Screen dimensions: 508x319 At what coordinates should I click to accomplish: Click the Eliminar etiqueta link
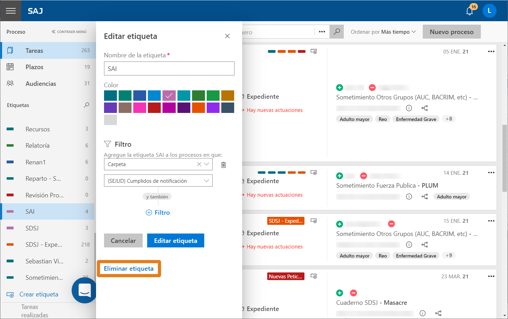click(x=128, y=269)
